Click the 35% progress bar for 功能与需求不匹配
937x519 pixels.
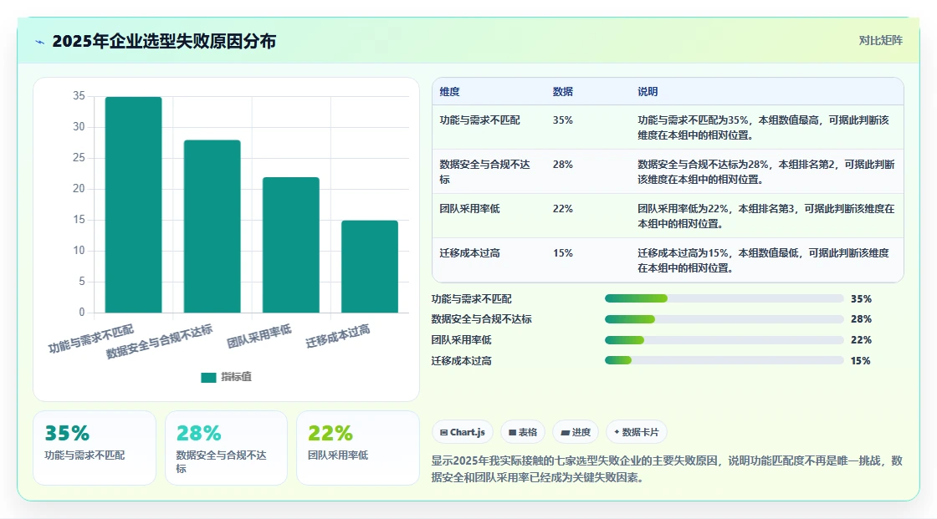(725, 298)
